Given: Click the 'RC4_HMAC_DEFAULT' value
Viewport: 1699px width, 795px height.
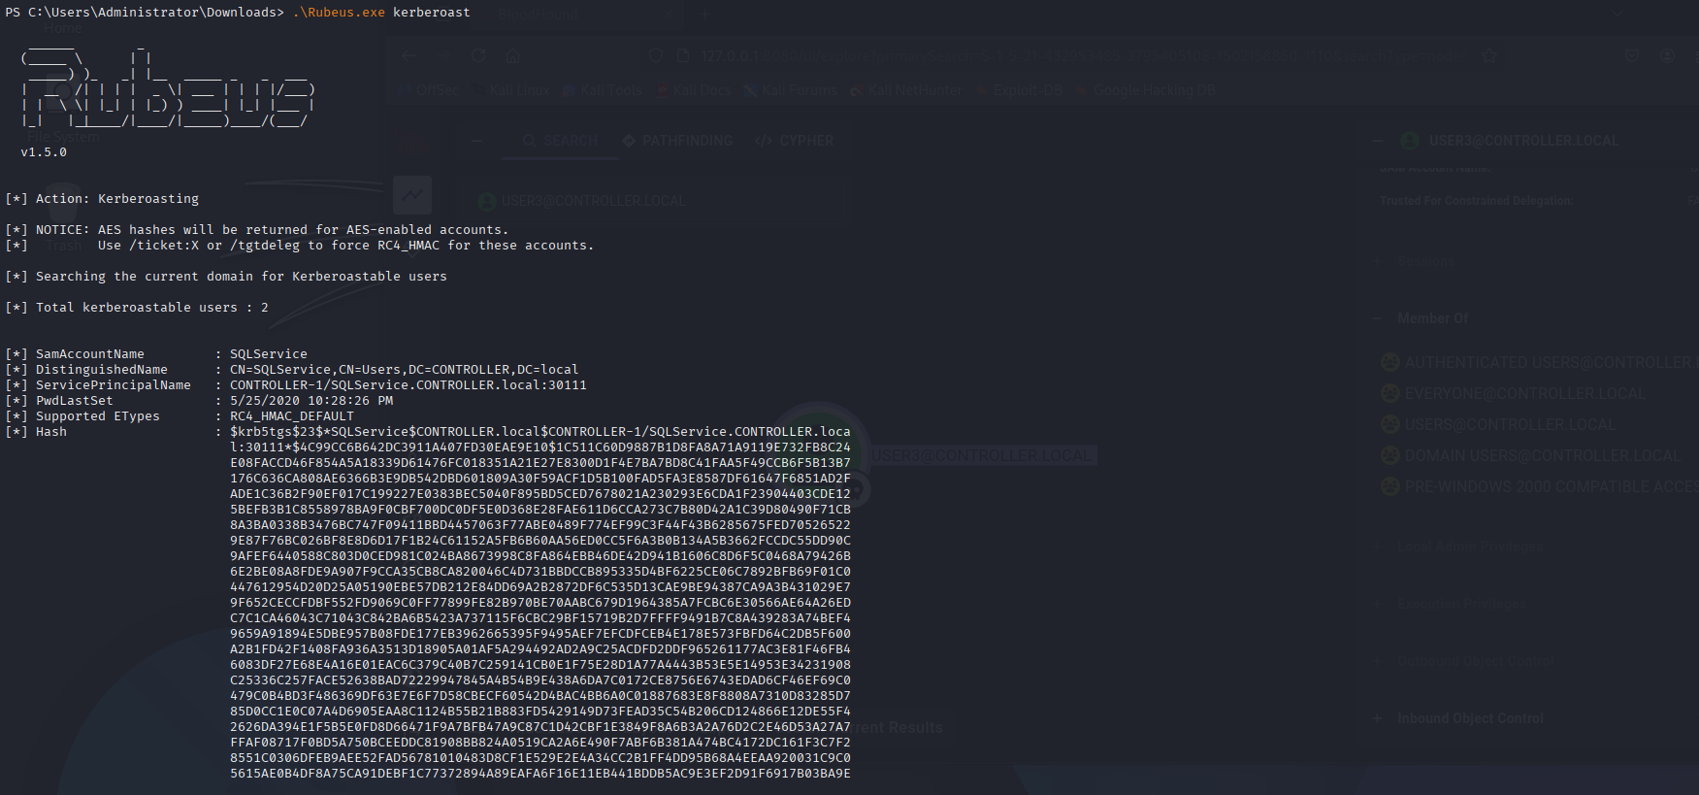Looking at the screenshot, I should (x=292, y=415).
